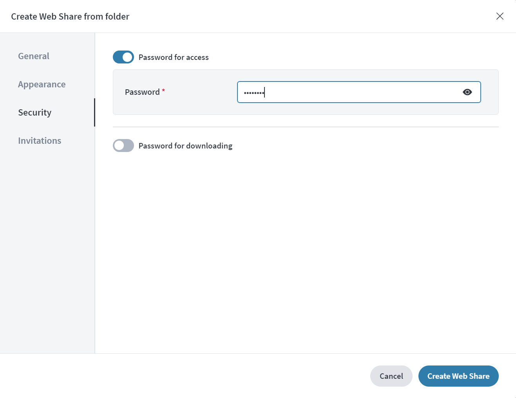Click the 'Create Web Share from folder' title

(x=70, y=16)
